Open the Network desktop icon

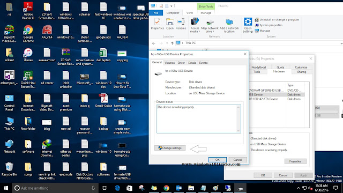9,146
